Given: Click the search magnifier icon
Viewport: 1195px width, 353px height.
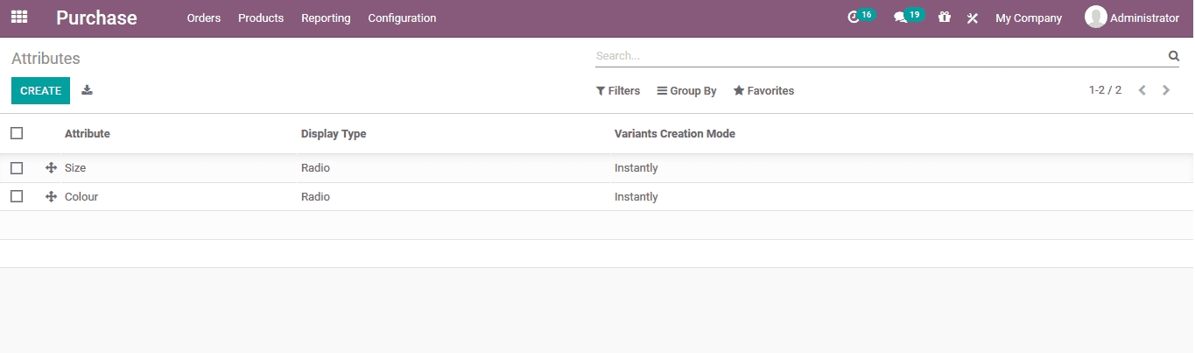Looking at the screenshot, I should [x=1173, y=56].
